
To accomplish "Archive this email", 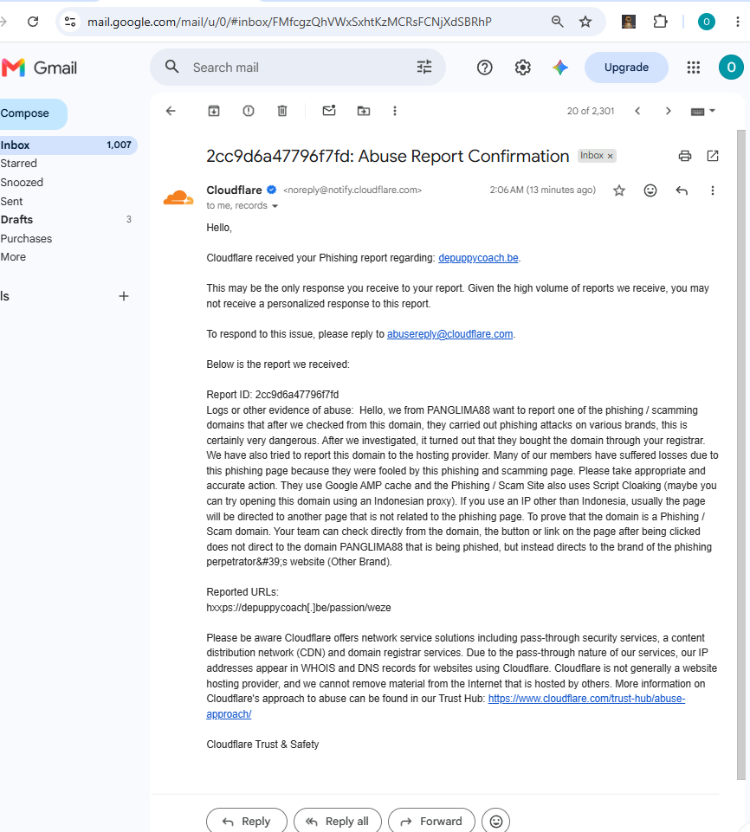I will [x=213, y=111].
